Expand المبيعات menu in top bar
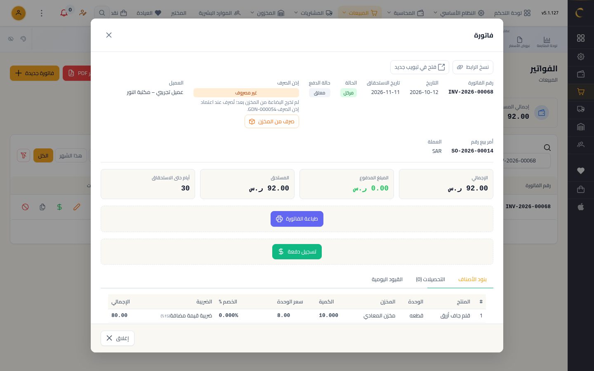594x371 pixels. click(360, 13)
